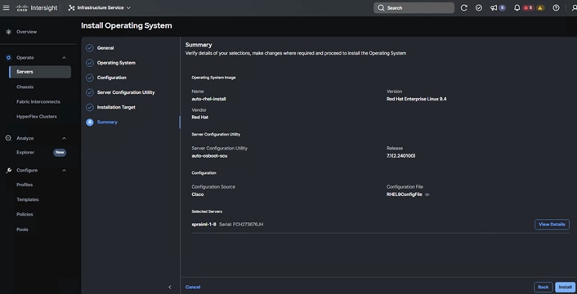Click the spraimi-1-8 server name
The width and height of the screenshot is (577, 294).
(204, 224)
